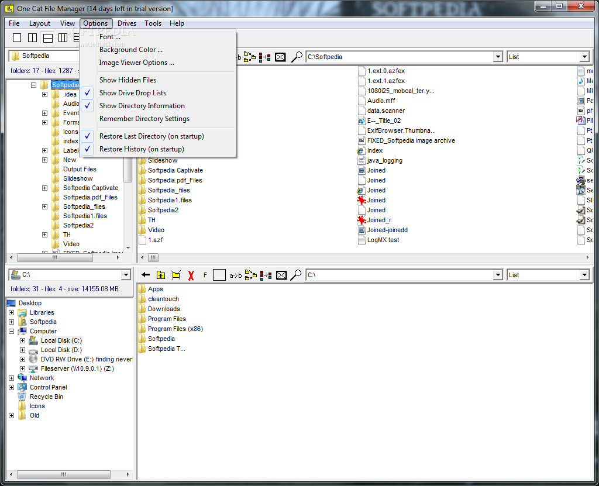Viewport: 599px width, 486px height.
Task: Click the magnifier search icon in bottom toolbar
Action: click(296, 275)
